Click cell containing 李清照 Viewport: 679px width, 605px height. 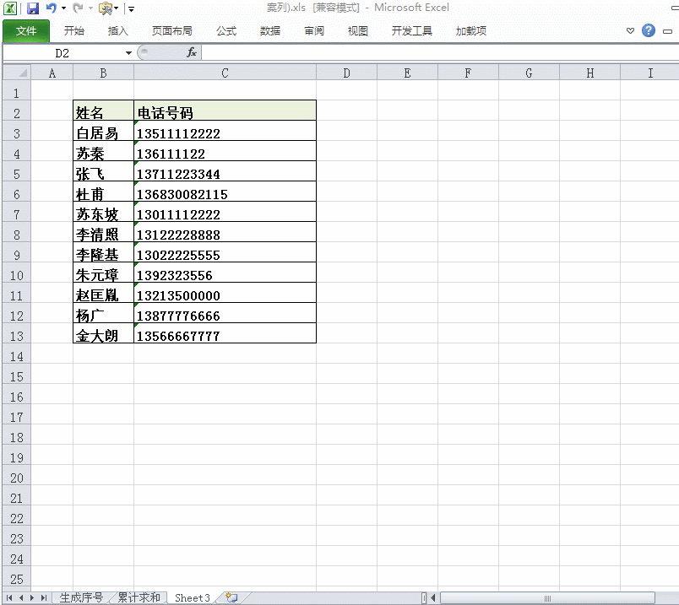tap(104, 232)
